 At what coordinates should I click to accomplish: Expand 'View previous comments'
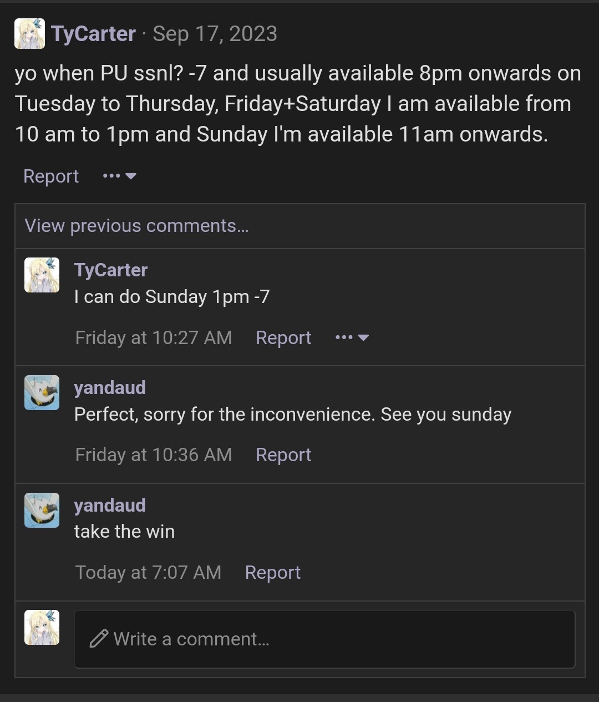click(136, 226)
